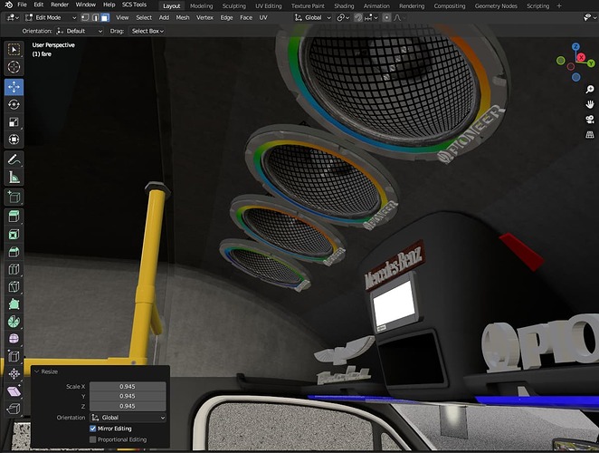Pick the Scale tool
The image size is (599, 453).
[x=14, y=122]
